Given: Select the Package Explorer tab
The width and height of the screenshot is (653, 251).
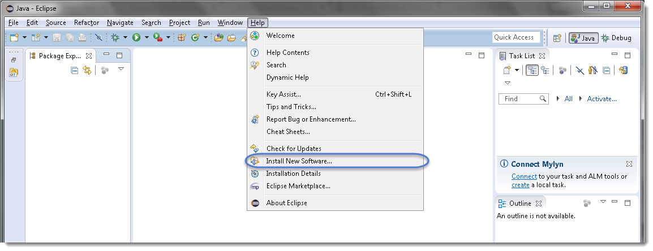Looking at the screenshot, I should pyautogui.click(x=60, y=56).
